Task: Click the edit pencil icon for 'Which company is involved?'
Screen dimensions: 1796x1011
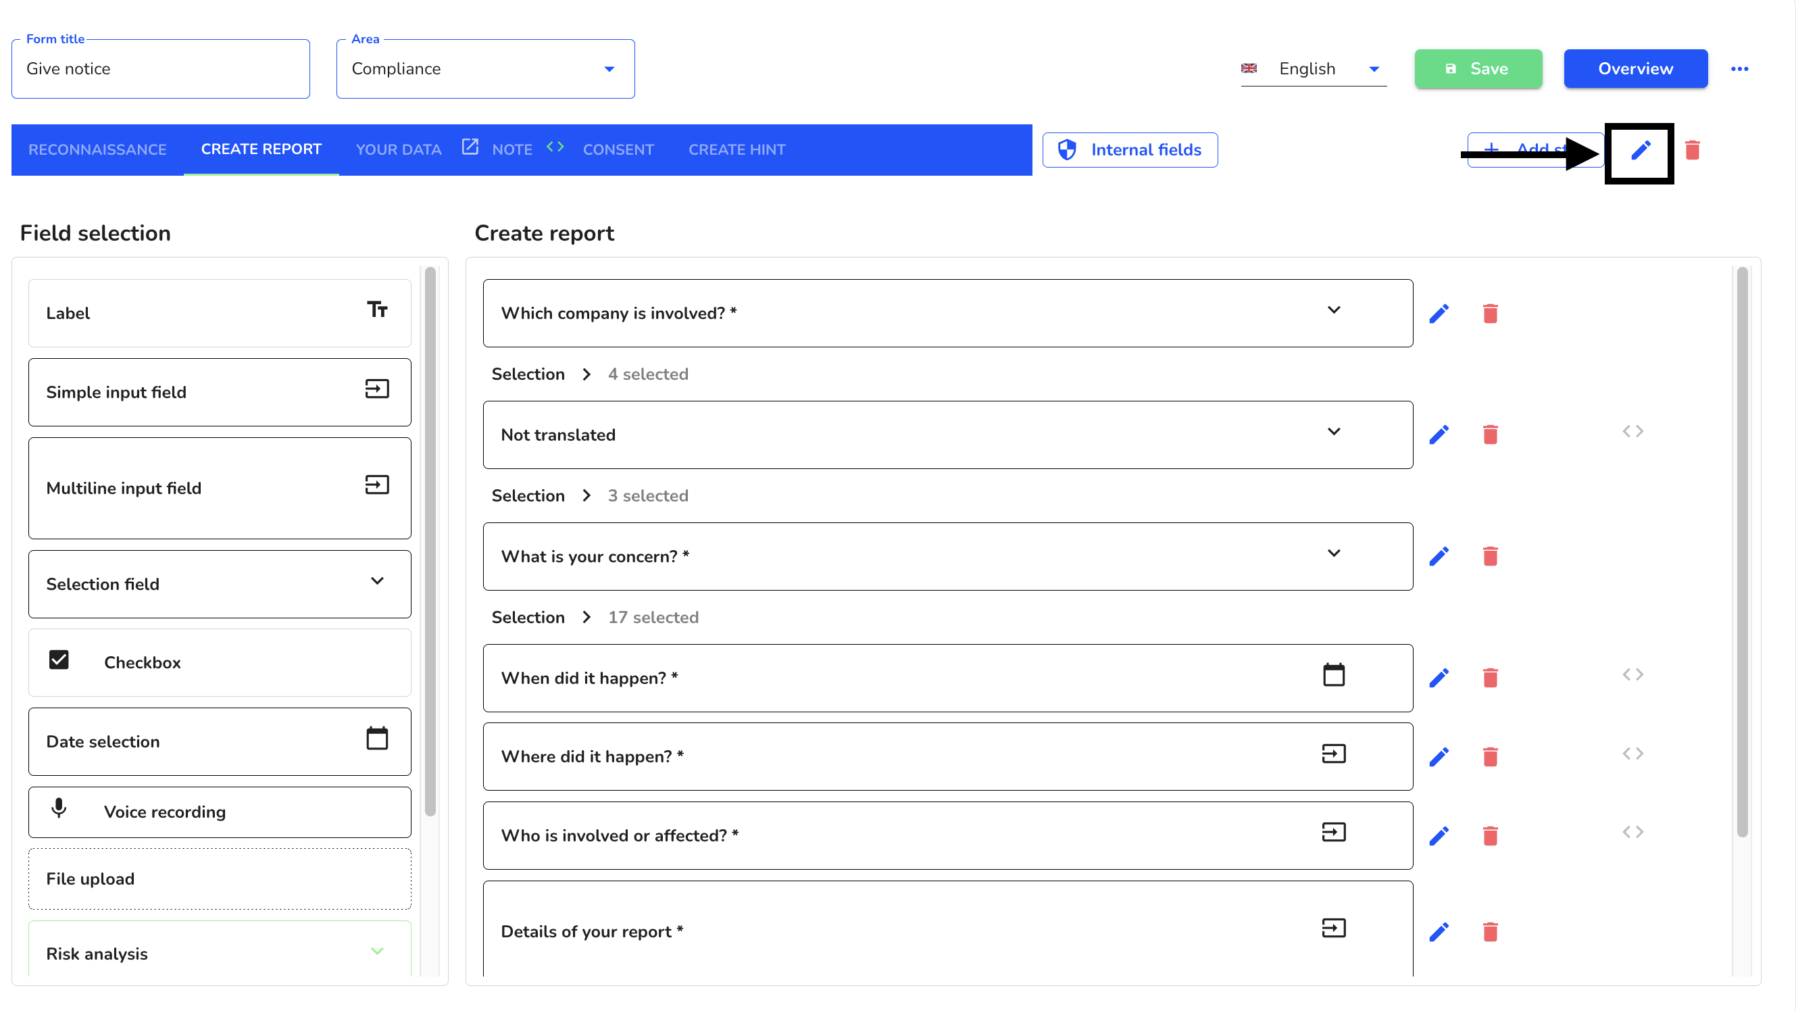Action: pos(1439,312)
